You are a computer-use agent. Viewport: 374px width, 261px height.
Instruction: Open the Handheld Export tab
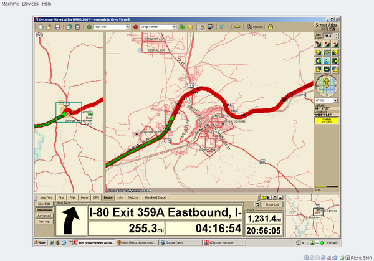pyautogui.click(x=155, y=197)
